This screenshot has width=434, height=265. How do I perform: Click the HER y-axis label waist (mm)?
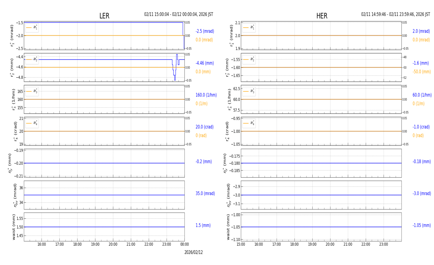228,227
